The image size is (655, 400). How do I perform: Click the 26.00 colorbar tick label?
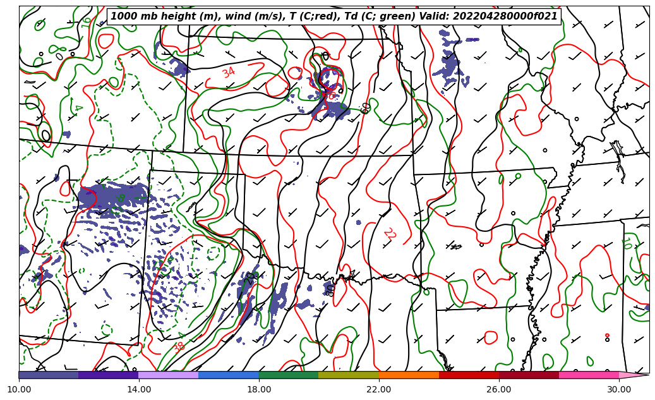click(x=499, y=389)
